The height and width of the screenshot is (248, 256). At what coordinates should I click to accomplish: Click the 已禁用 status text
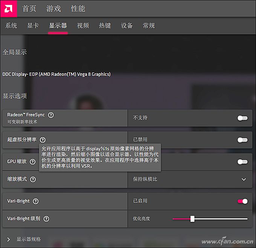pyautogui.click(x=140, y=140)
